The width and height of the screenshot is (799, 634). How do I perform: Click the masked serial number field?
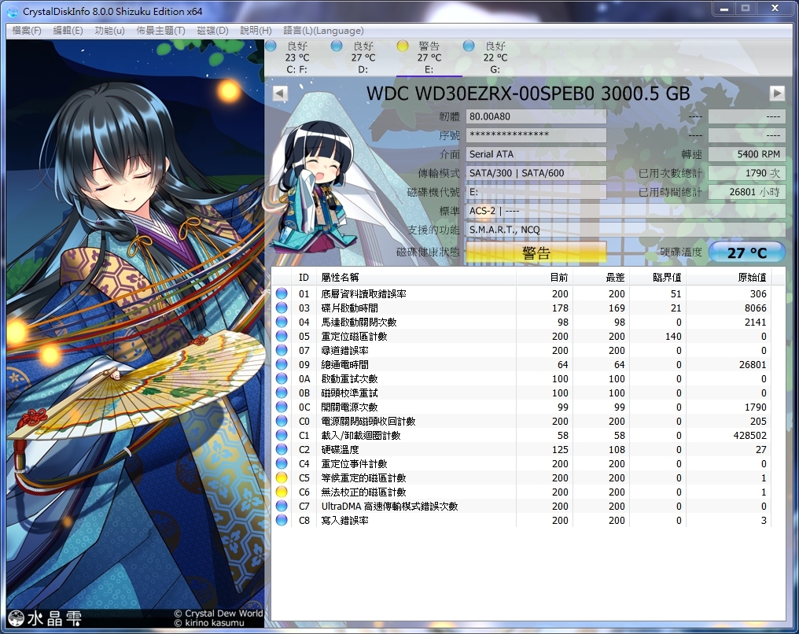[536, 135]
